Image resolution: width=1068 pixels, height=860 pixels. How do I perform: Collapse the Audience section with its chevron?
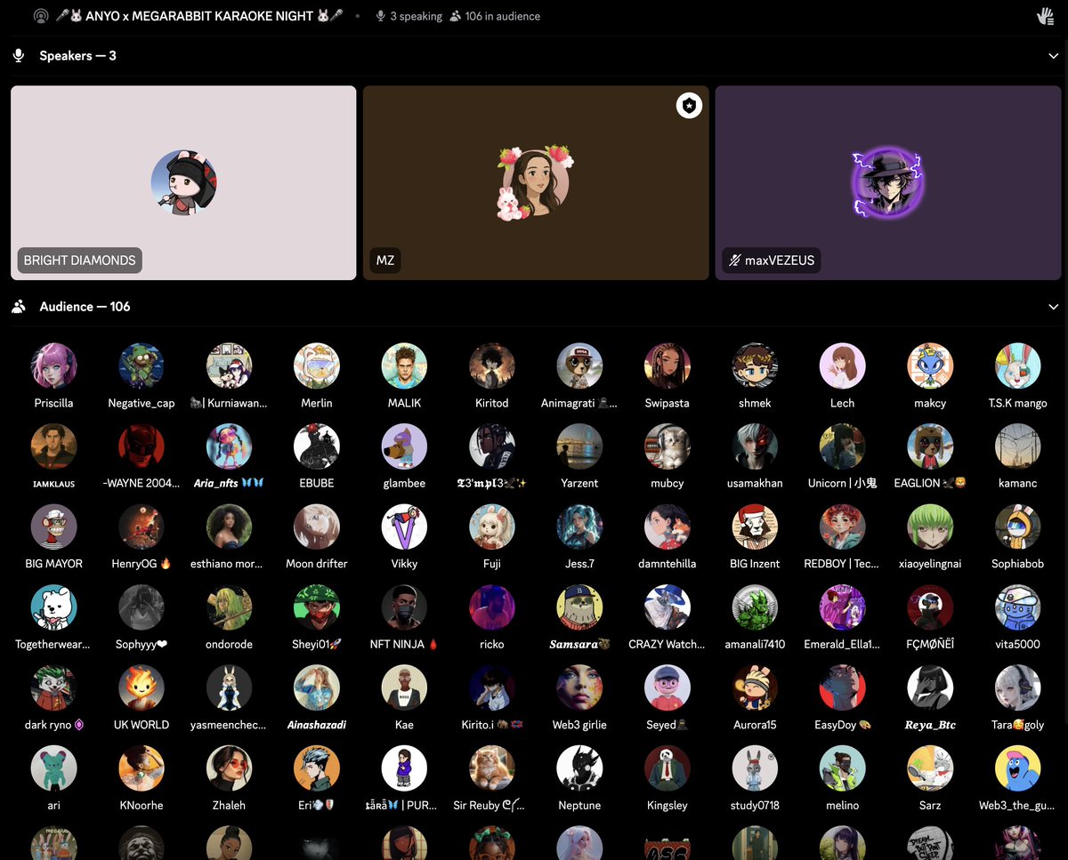(x=1053, y=306)
